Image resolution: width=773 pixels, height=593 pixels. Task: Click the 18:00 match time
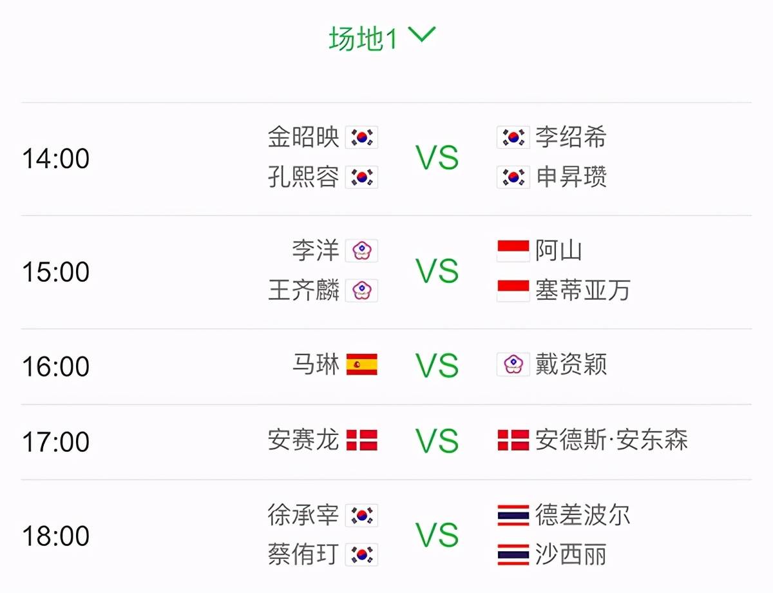pos(56,536)
